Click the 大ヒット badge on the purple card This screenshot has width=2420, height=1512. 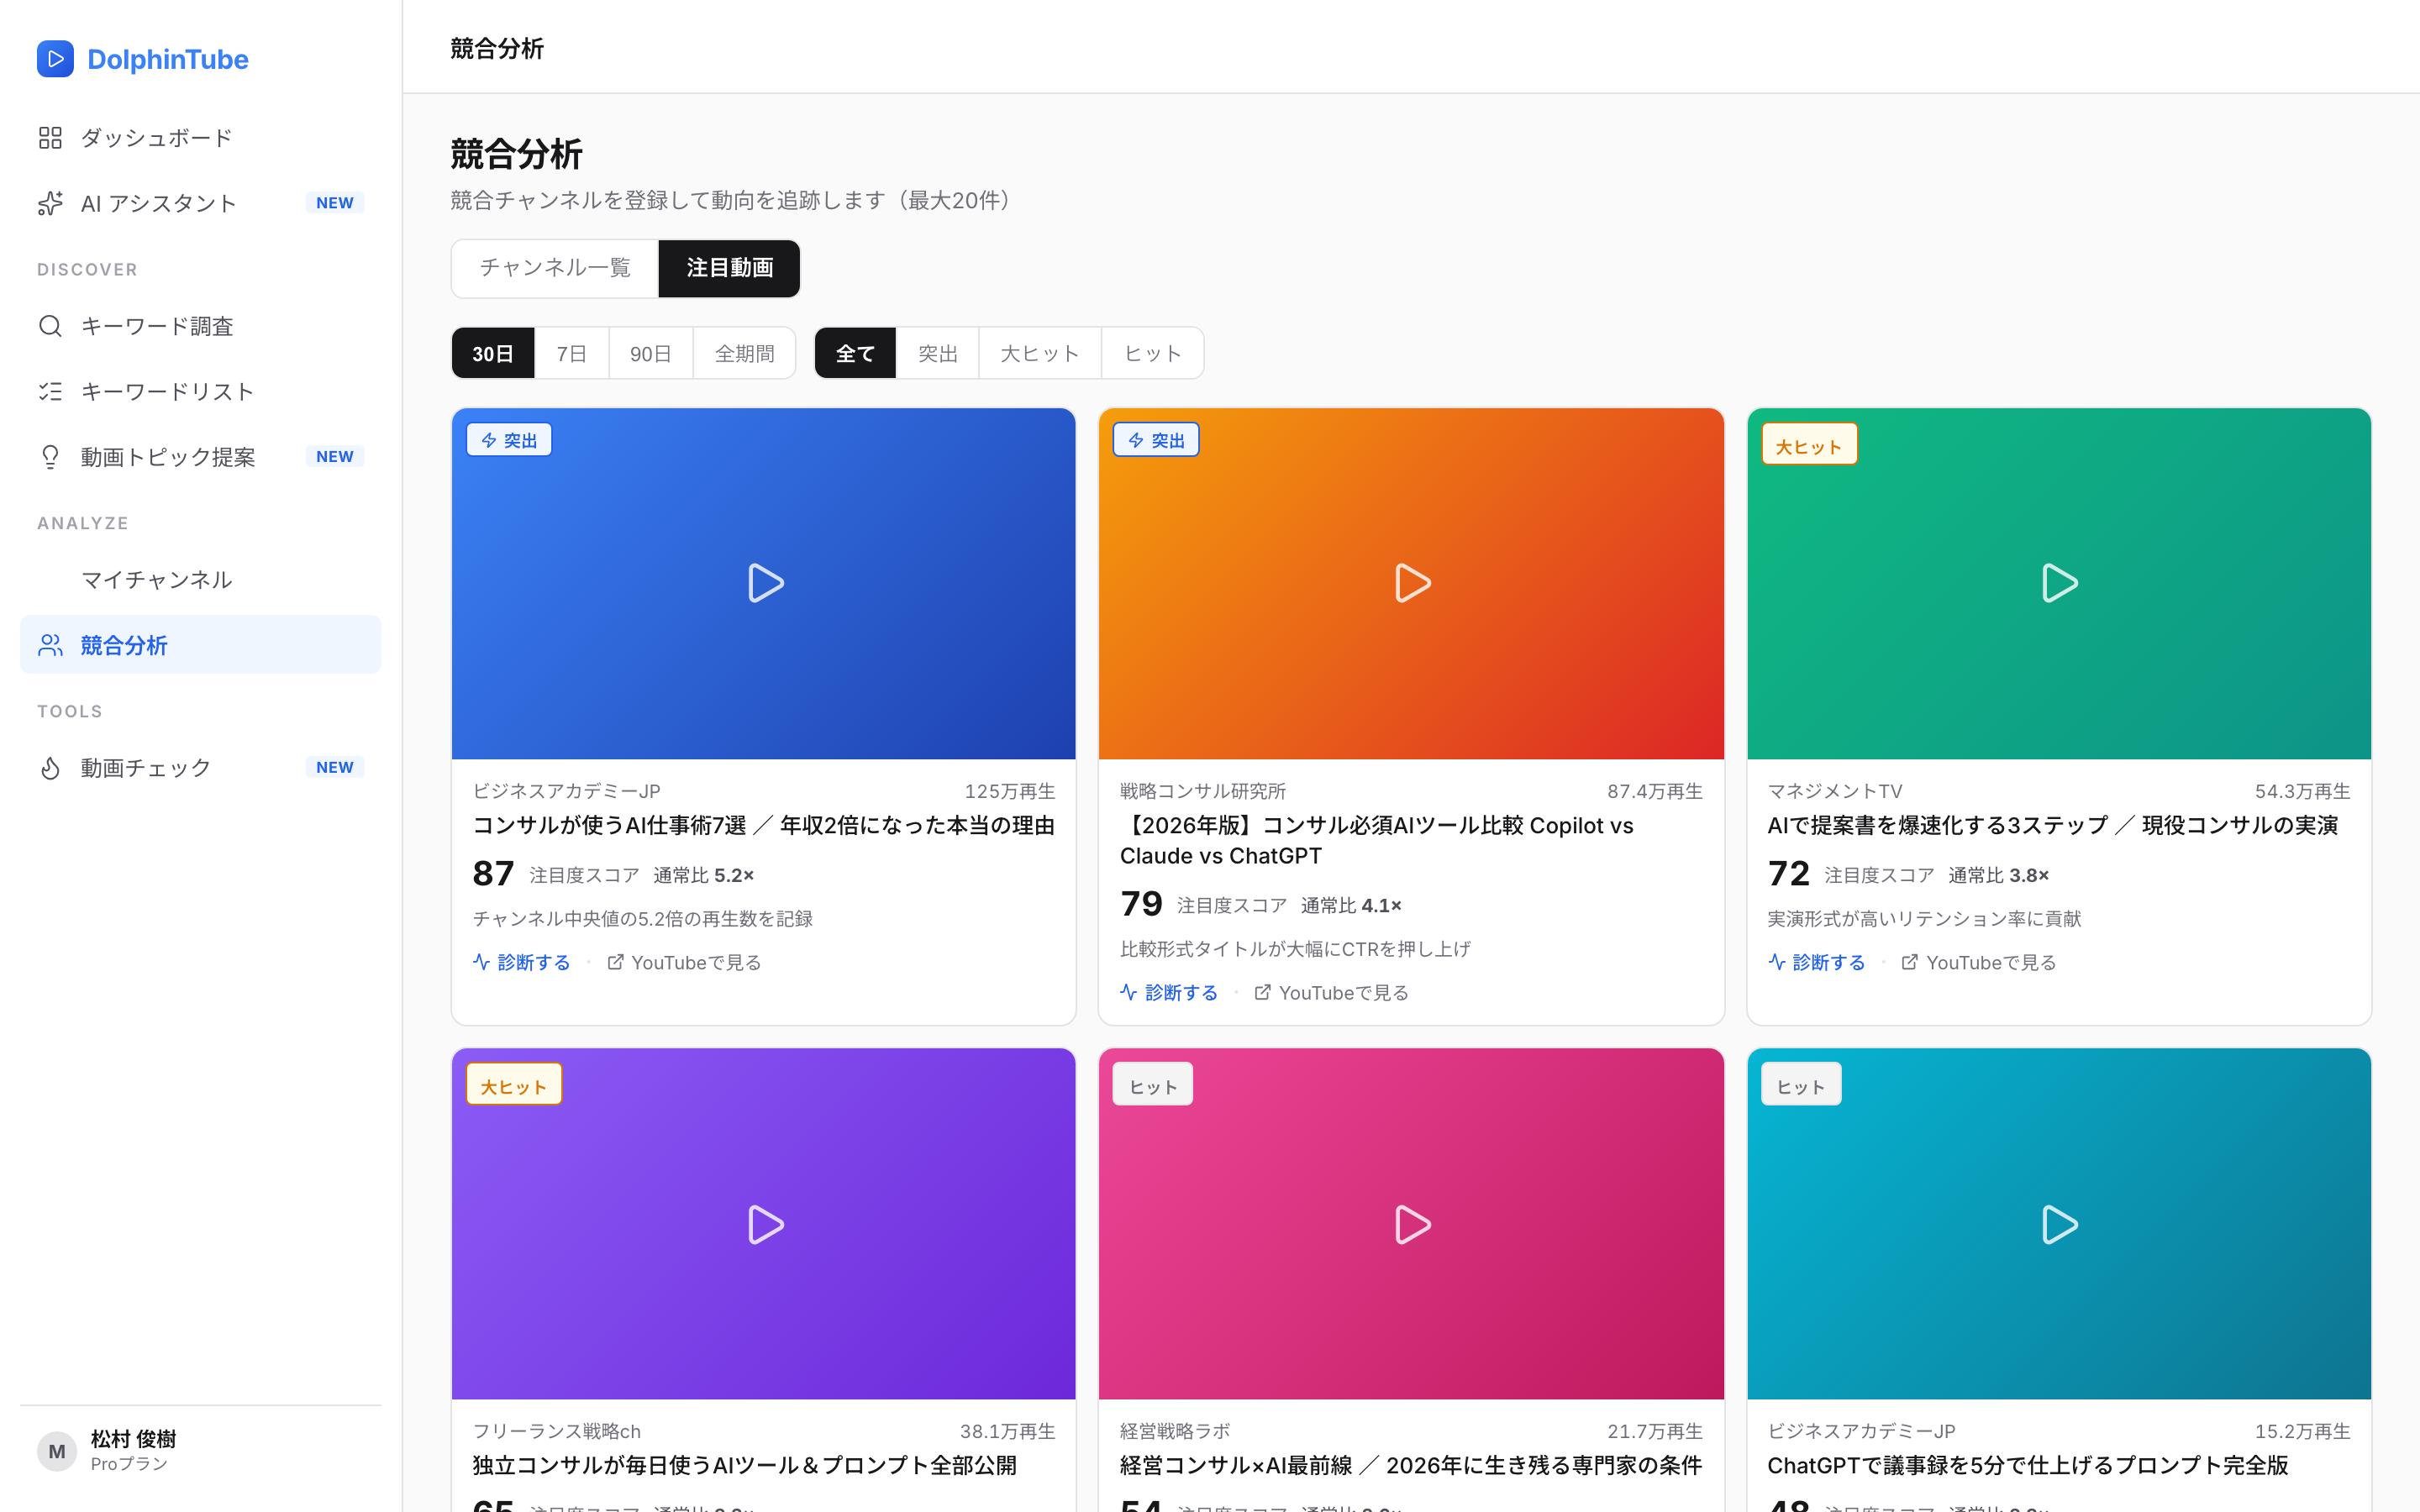coord(514,1085)
